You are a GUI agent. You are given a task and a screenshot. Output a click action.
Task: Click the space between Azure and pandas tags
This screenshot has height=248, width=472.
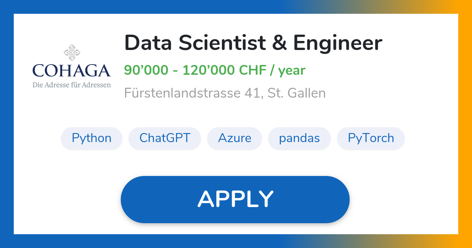click(265, 138)
